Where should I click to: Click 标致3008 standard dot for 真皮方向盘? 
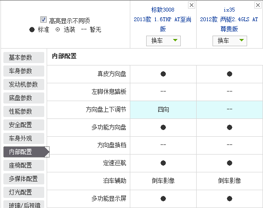[163, 74]
